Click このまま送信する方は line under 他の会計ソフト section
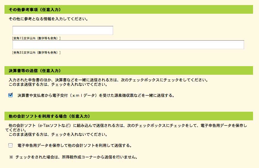The width and height of the screenshot is (259, 168). (58, 134)
